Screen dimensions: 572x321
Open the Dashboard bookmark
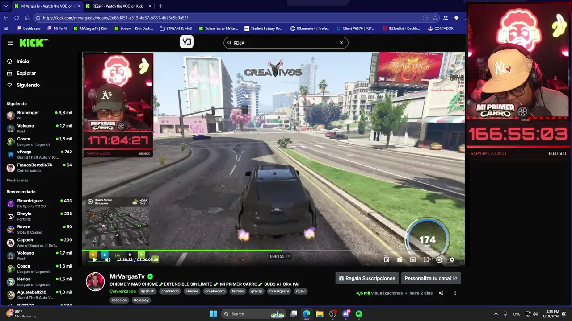tap(29, 29)
